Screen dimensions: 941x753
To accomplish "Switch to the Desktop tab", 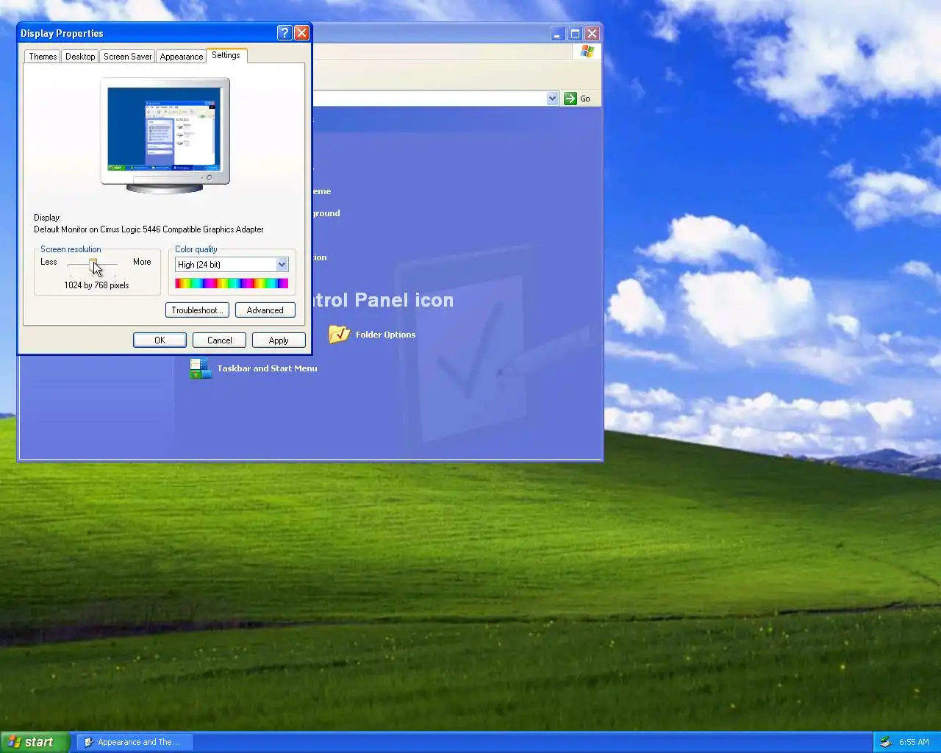I will 80,57.
